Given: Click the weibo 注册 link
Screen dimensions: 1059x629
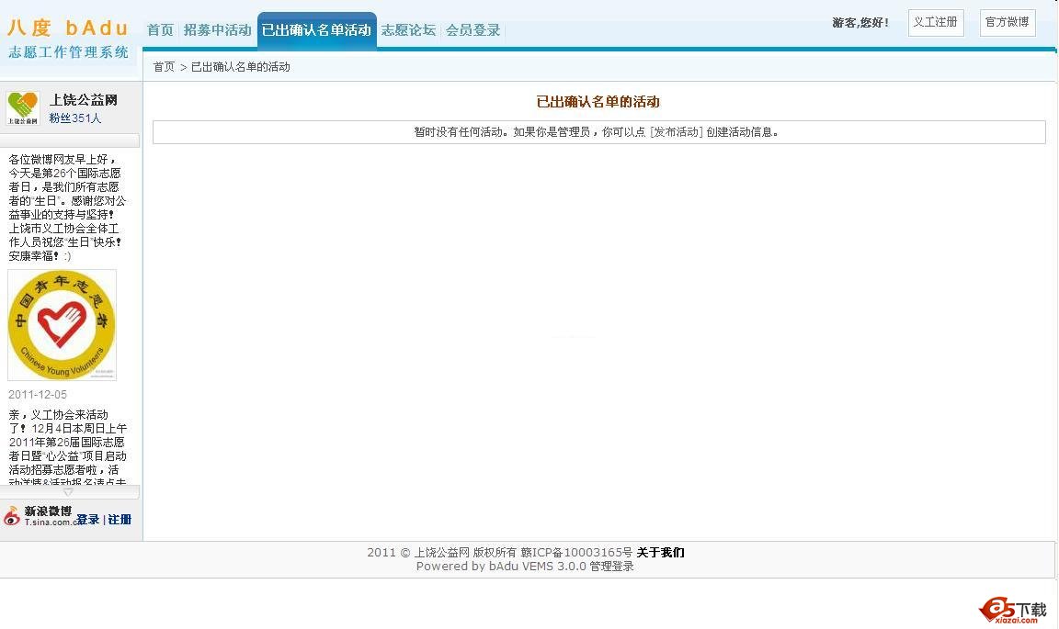Looking at the screenshot, I should [x=120, y=519].
